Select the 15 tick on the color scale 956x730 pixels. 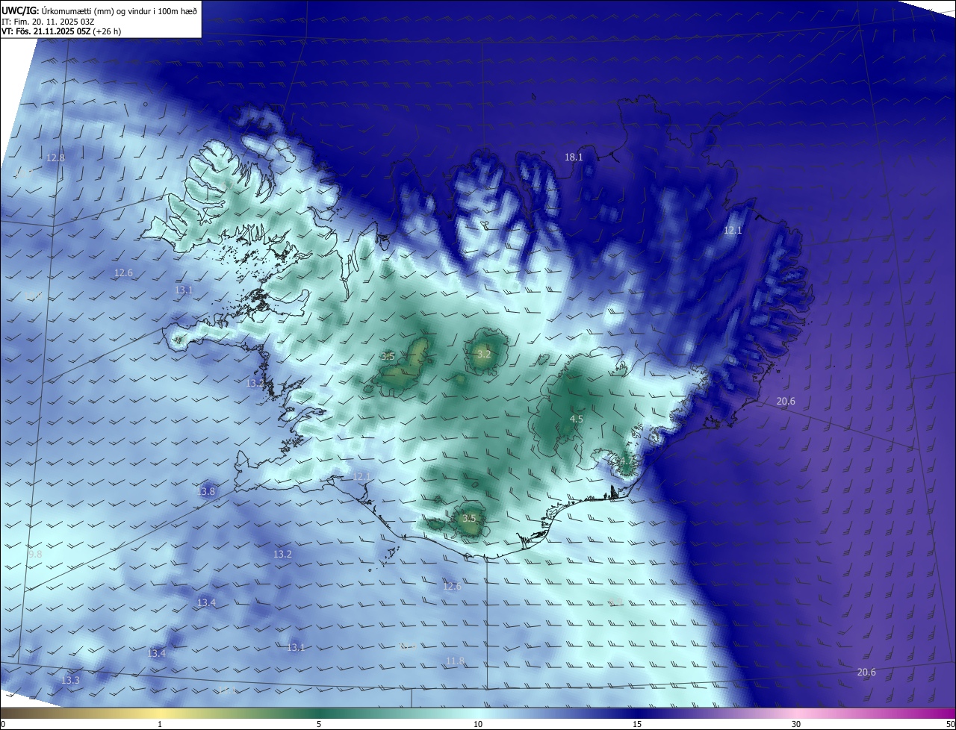coord(637,724)
